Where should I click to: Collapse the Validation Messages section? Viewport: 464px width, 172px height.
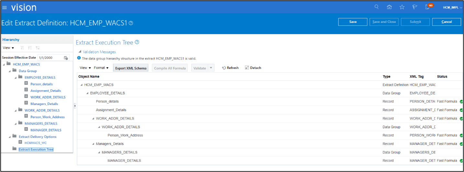(x=80, y=52)
